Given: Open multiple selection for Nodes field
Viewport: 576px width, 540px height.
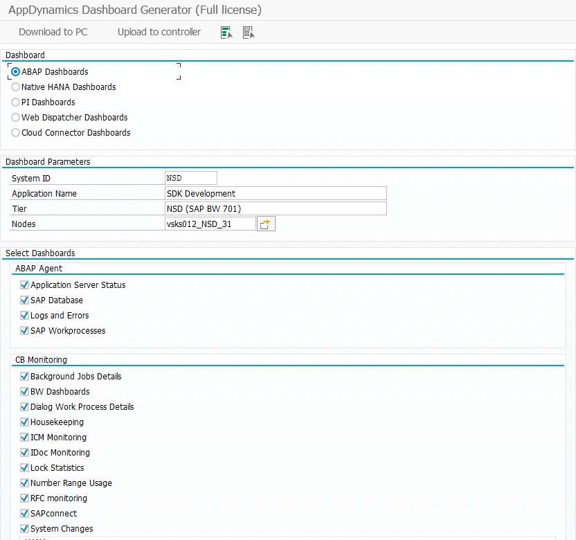Looking at the screenshot, I should pyautogui.click(x=266, y=224).
